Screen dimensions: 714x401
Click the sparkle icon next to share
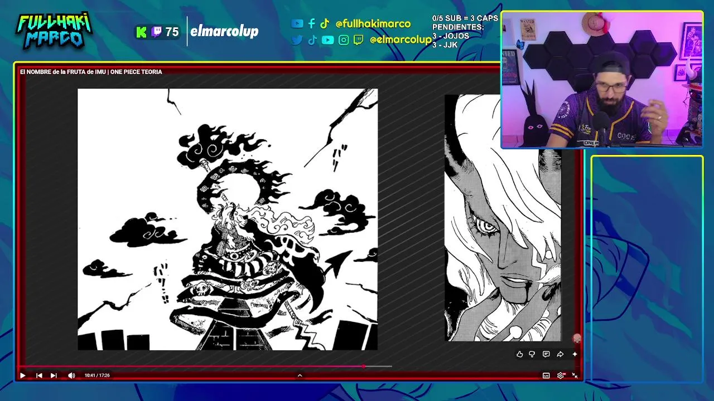coord(575,354)
